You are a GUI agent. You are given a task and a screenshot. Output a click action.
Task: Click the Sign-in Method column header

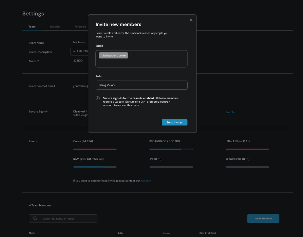[x=207, y=233]
